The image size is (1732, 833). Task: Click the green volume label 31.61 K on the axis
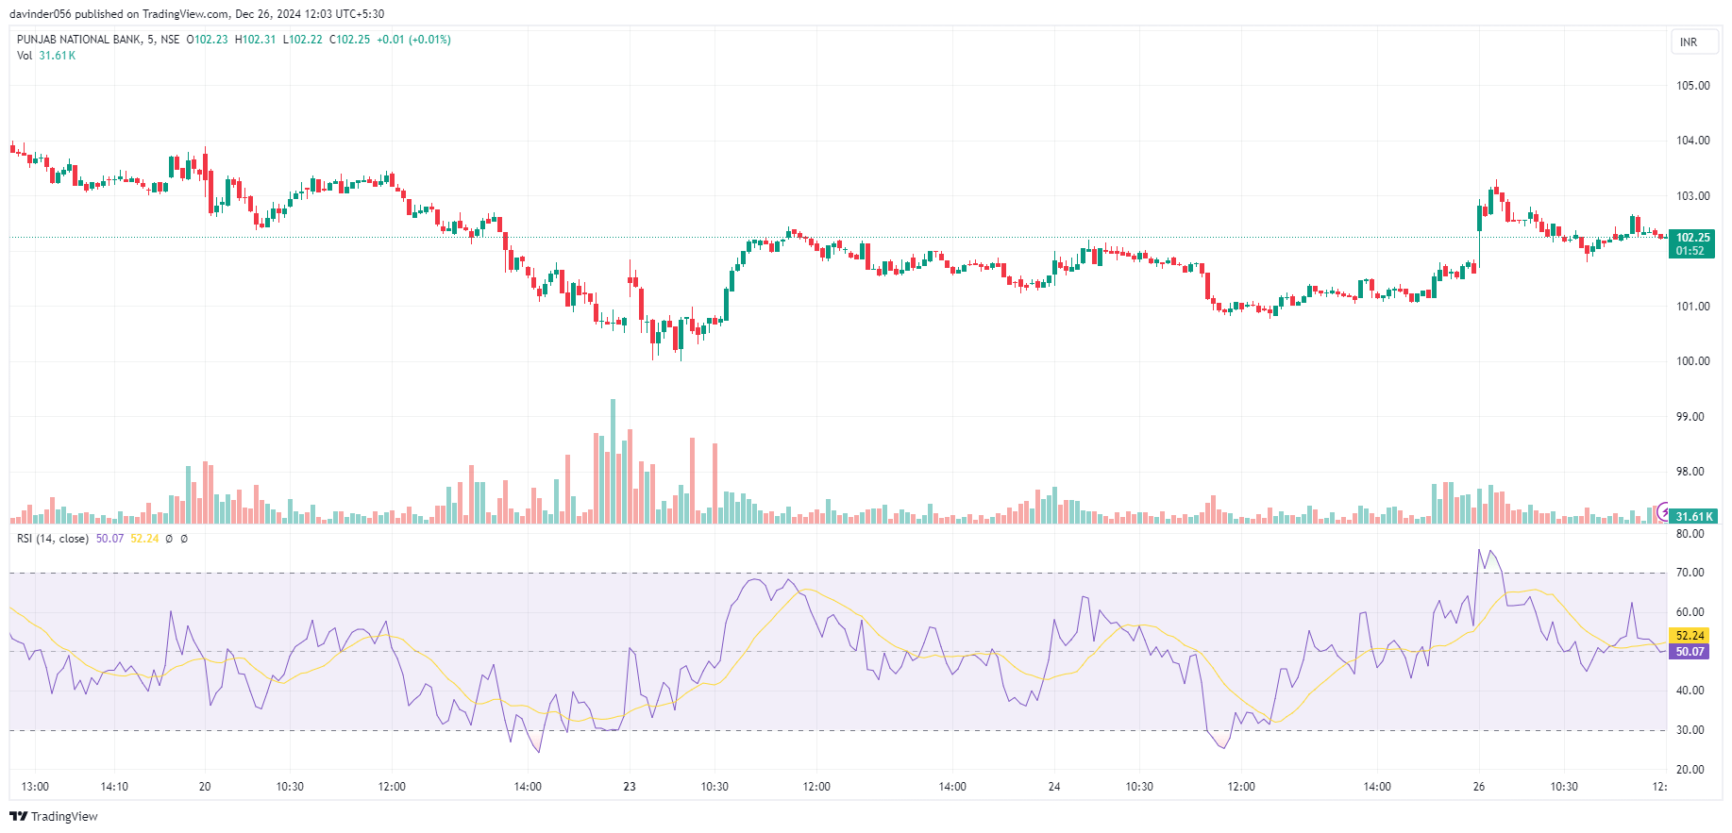[1693, 516]
